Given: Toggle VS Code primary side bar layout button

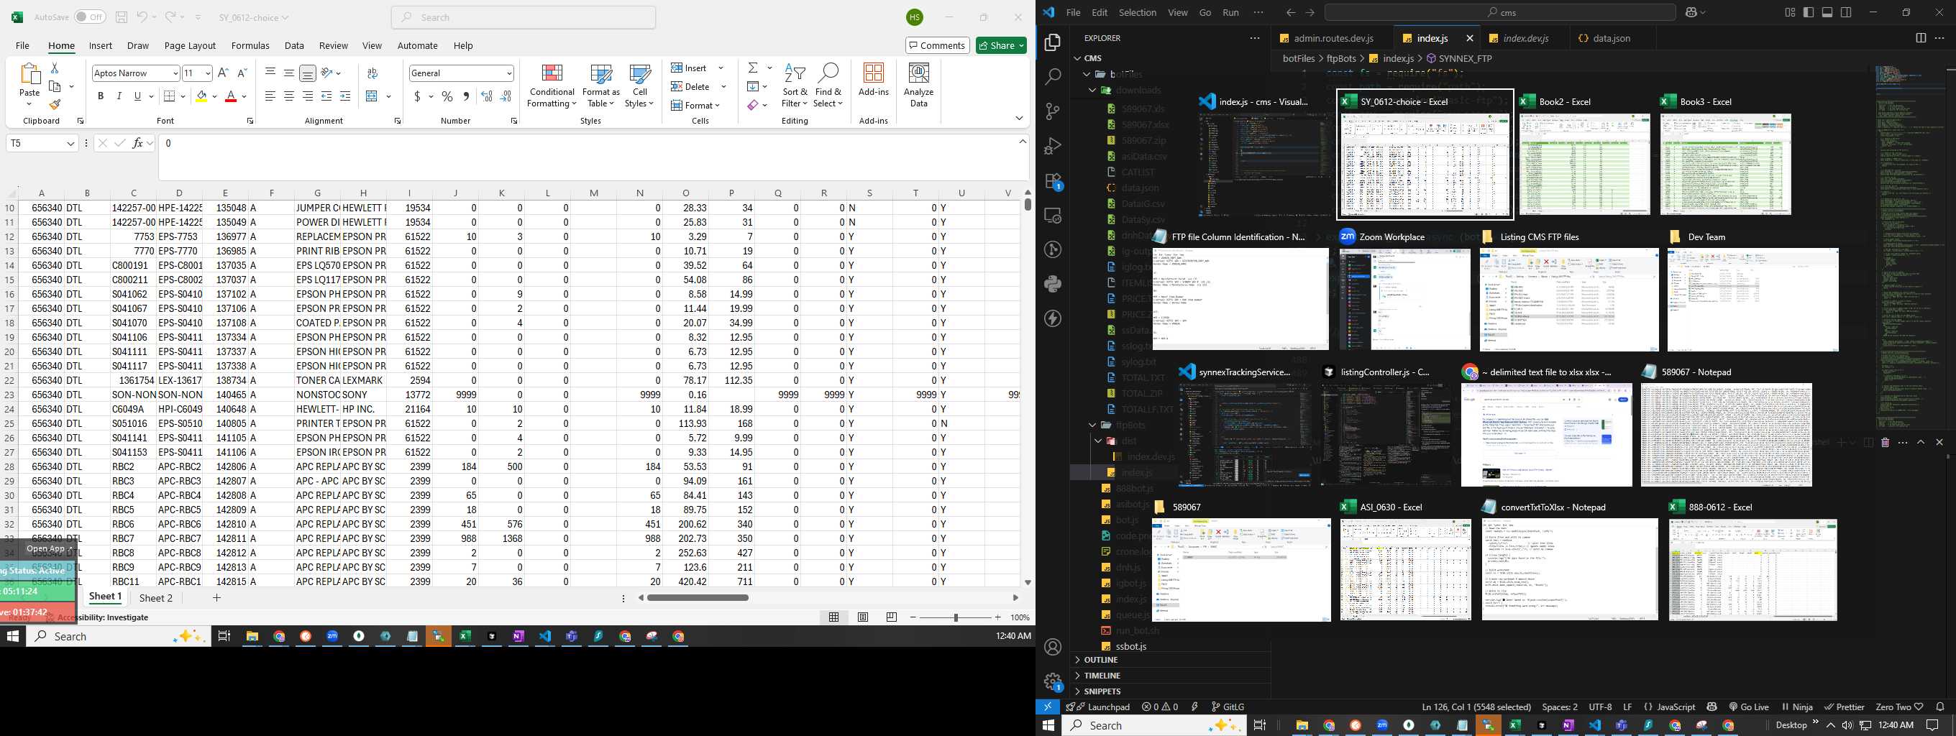Looking at the screenshot, I should pos(1809,12).
